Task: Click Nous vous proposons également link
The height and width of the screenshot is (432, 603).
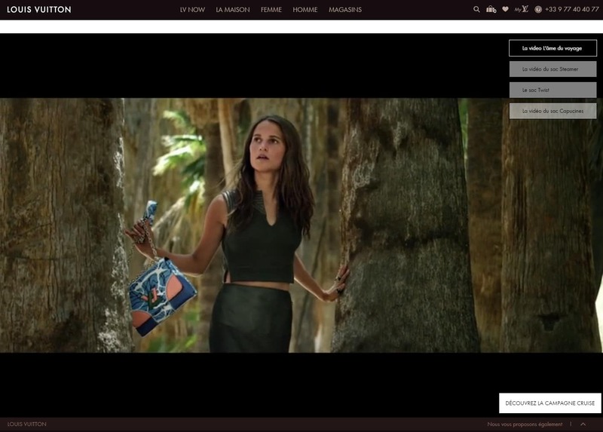Action: (x=525, y=424)
